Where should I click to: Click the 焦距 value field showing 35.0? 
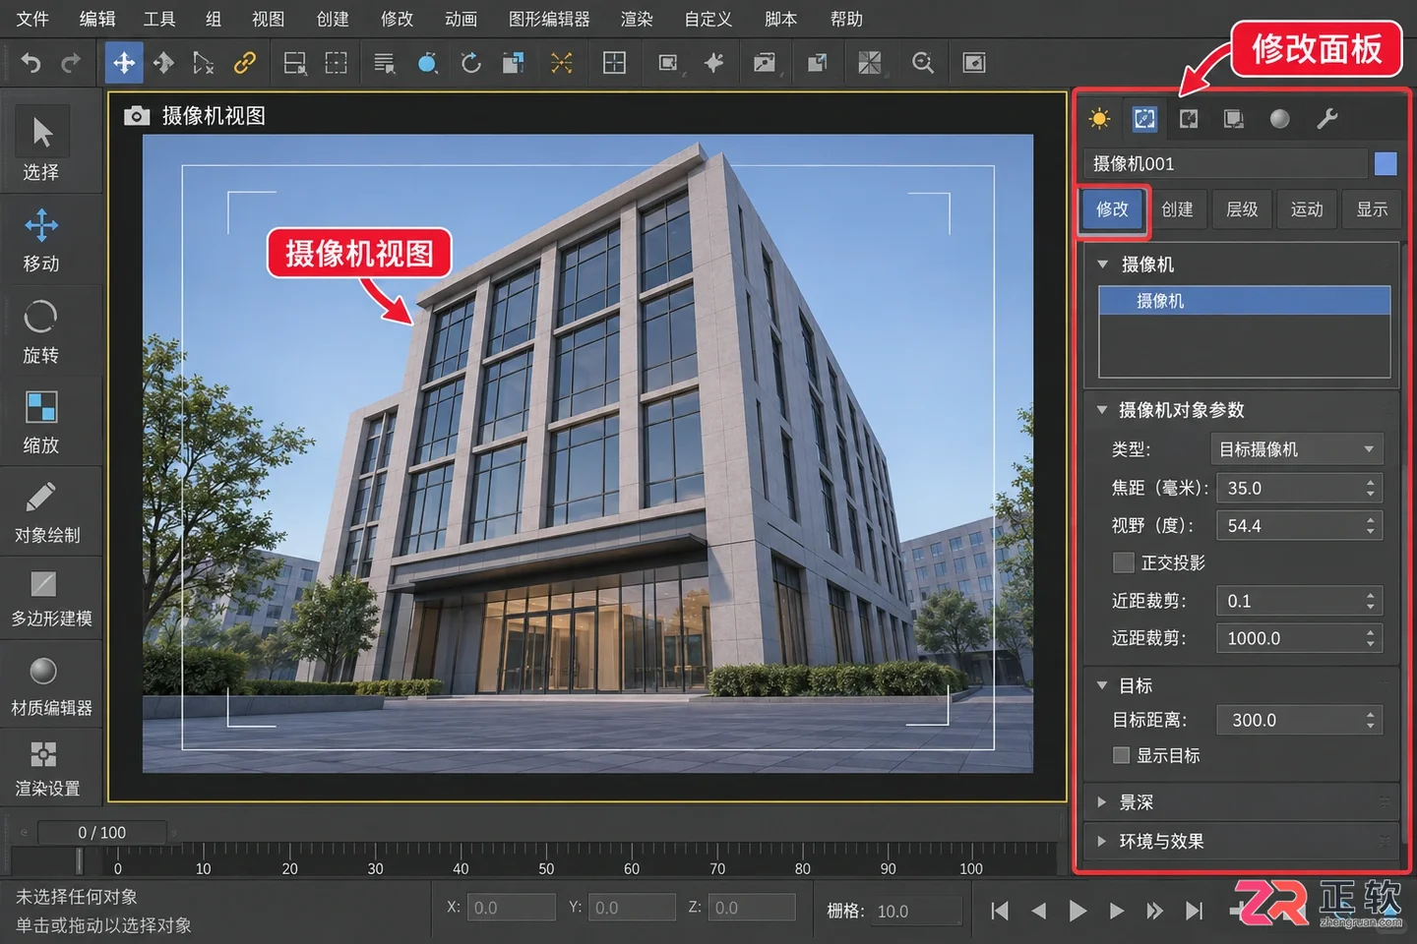pos(1299,488)
